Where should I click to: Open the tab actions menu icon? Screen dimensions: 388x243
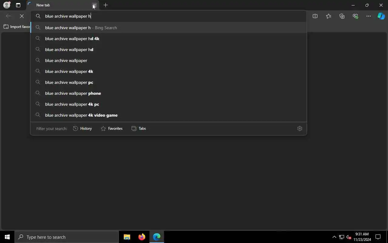point(18,5)
